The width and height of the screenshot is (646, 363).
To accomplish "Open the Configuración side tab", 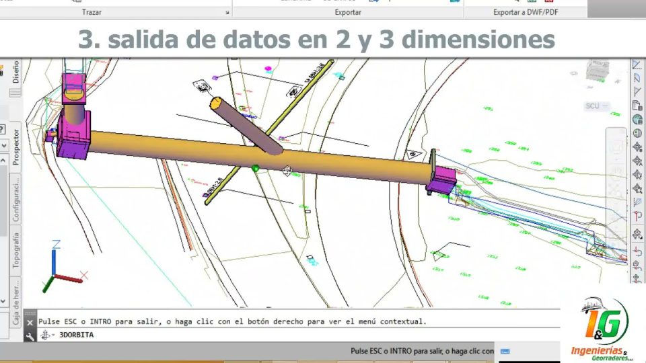I will pos(15,198).
